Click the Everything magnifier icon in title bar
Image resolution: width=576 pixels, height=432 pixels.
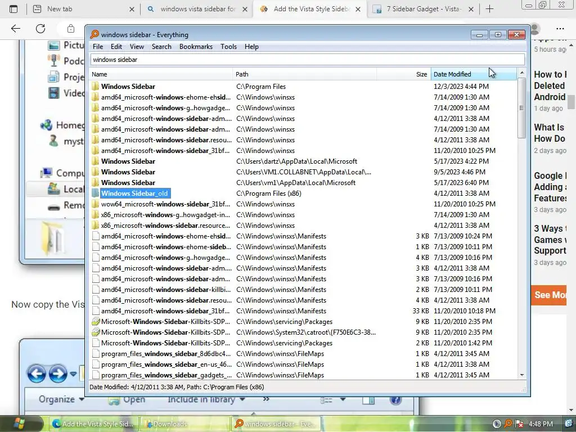tap(94, 34)
